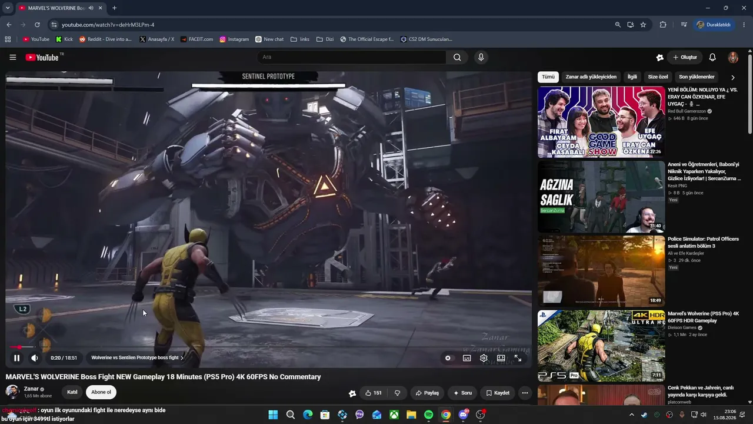Dislike the video with thumbs down

pos(398,393)
